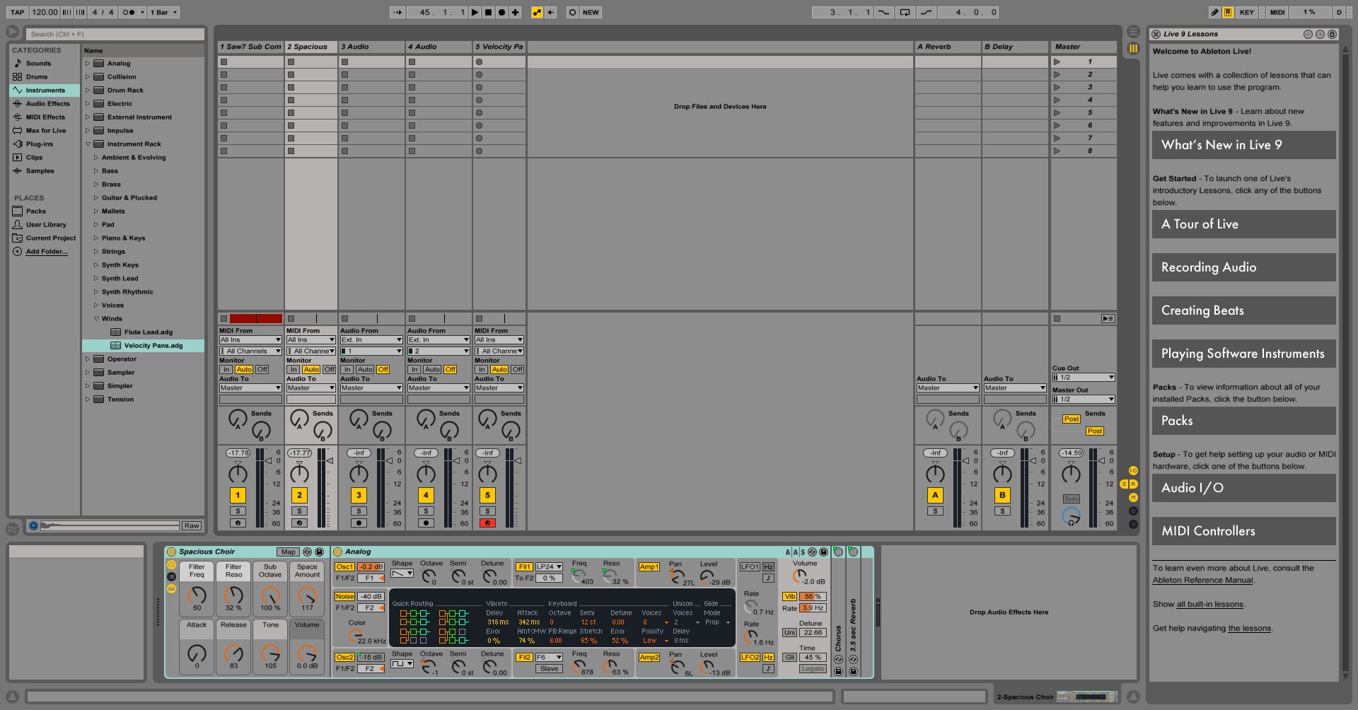1358x710 pixels.
Task: Open the Ableton Reference Manual link
Action: click(x=1202, y=581)
